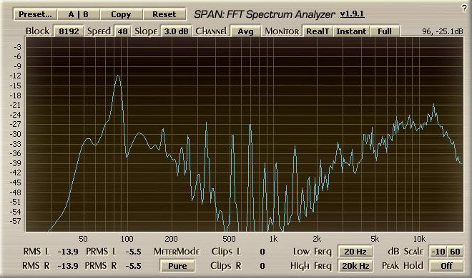Click the MeterMode label
This screenshot has width=472, height=278.
[177, 252]
